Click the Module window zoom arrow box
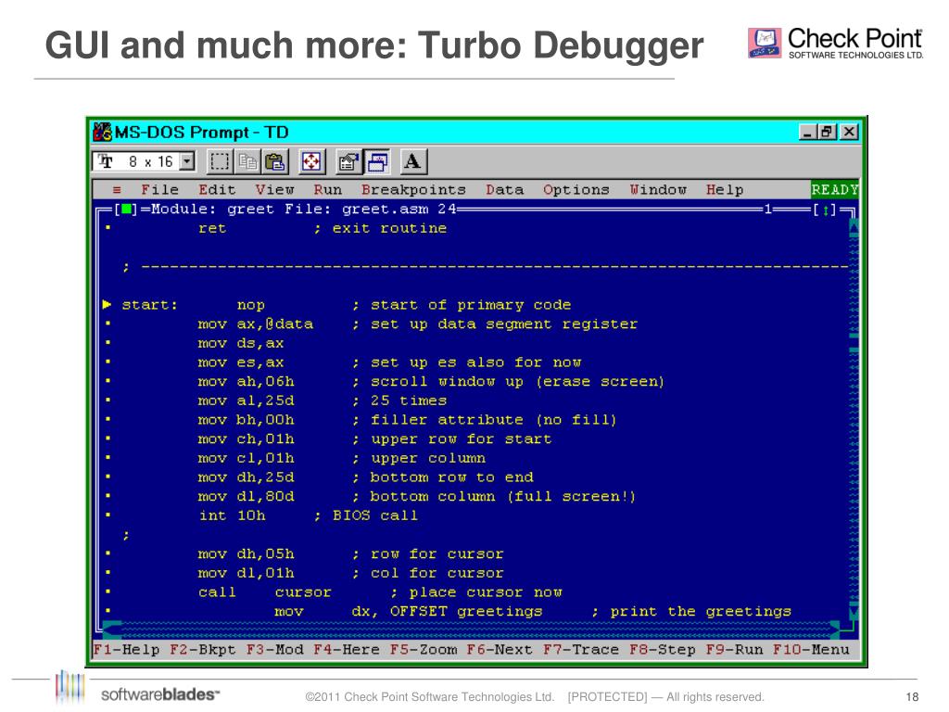Viewport: 949px width, 712px height. click(824, 210)
